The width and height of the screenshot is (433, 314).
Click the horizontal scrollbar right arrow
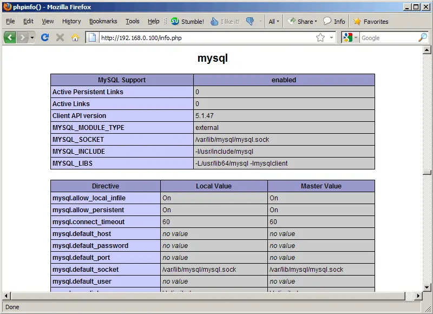point(418,296)
